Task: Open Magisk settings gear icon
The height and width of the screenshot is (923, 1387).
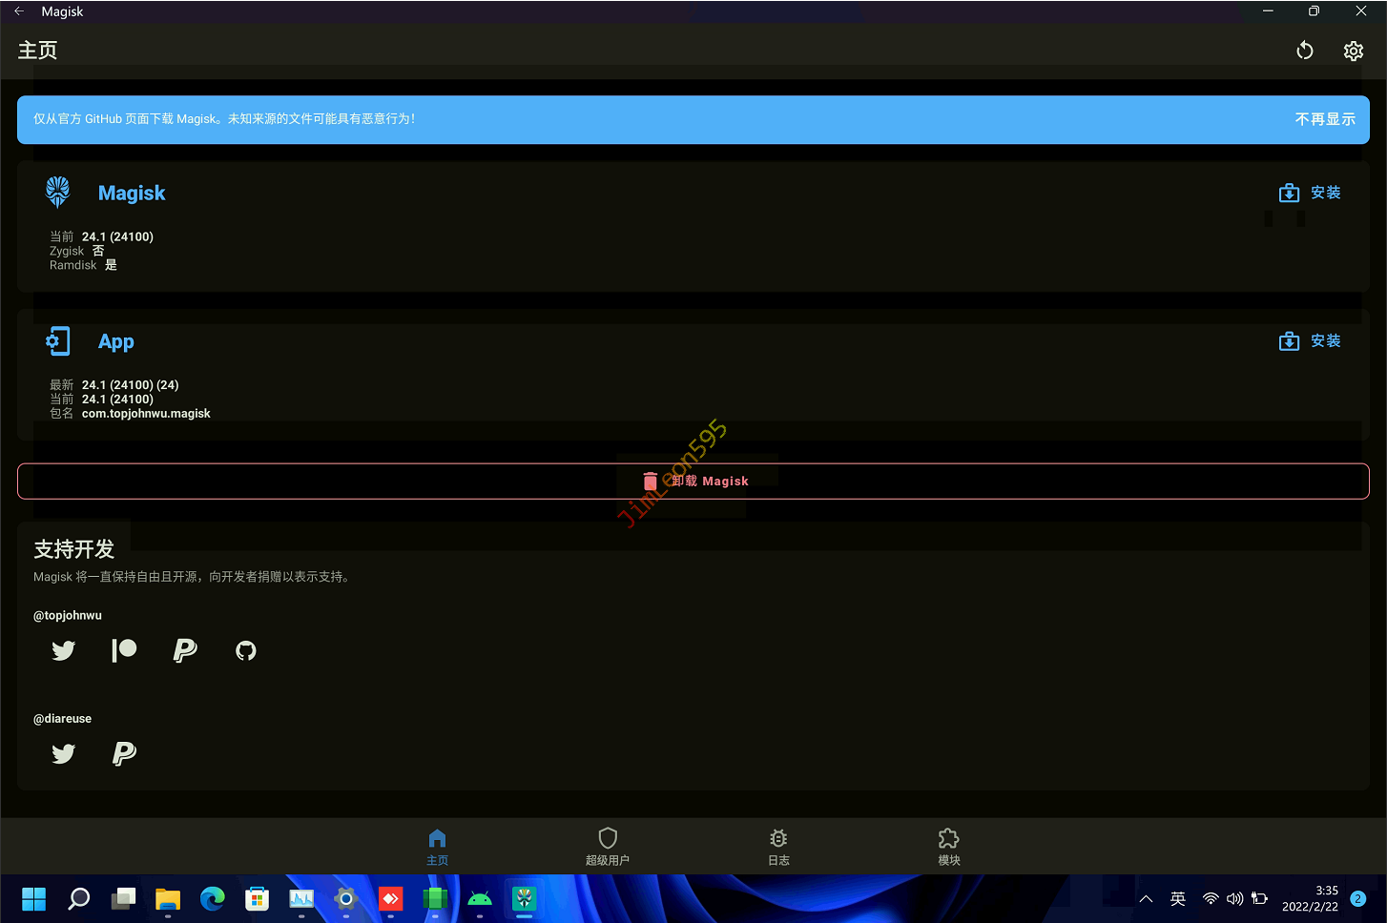Action: pos(1353,51)
